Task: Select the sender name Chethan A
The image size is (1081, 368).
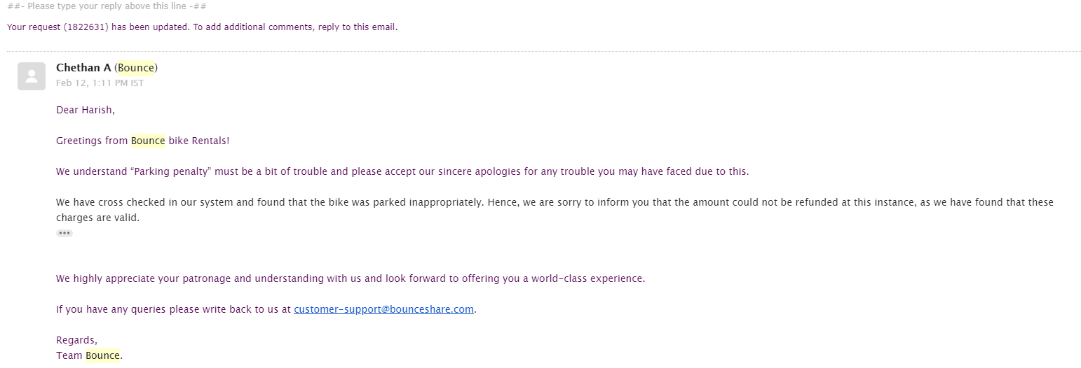Action: (83, 68)
